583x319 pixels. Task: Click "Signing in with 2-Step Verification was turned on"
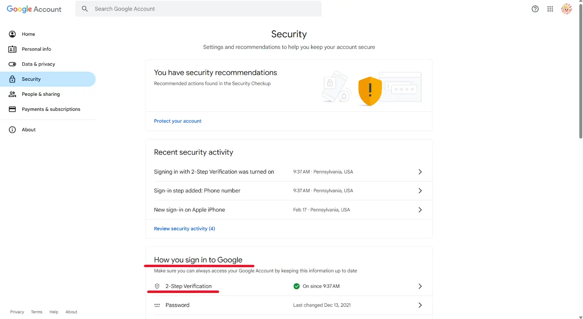pyautogui.click(x=214, y=172)
